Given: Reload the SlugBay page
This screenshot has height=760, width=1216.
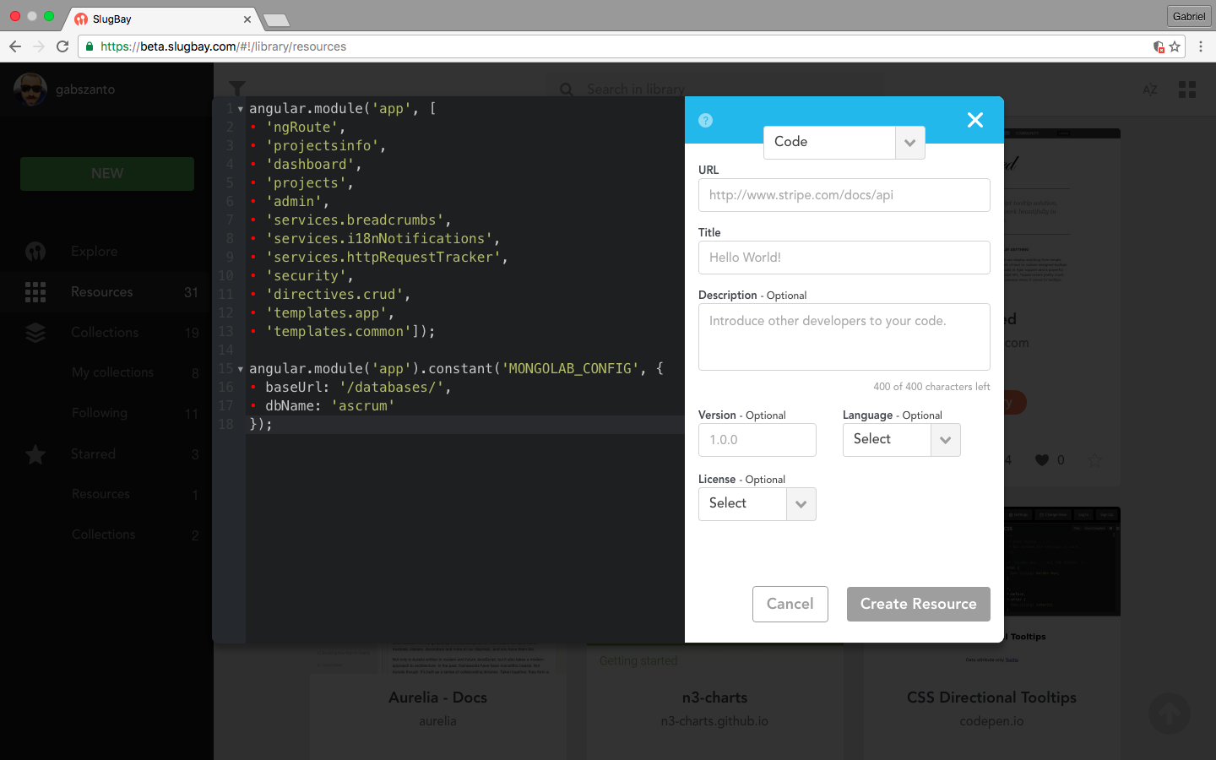Looking at the screenshot, I should tap(62, 46).
